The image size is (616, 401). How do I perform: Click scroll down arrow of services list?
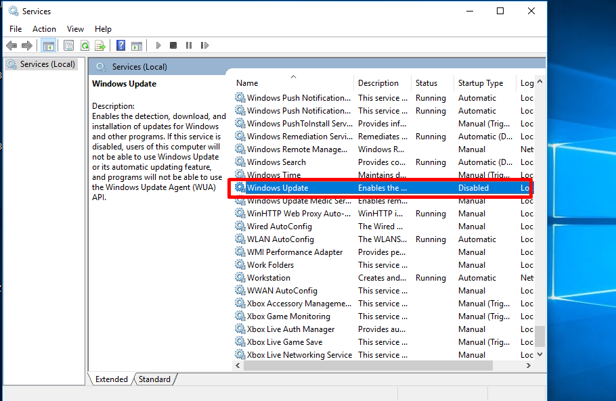(x=540, y=354)
